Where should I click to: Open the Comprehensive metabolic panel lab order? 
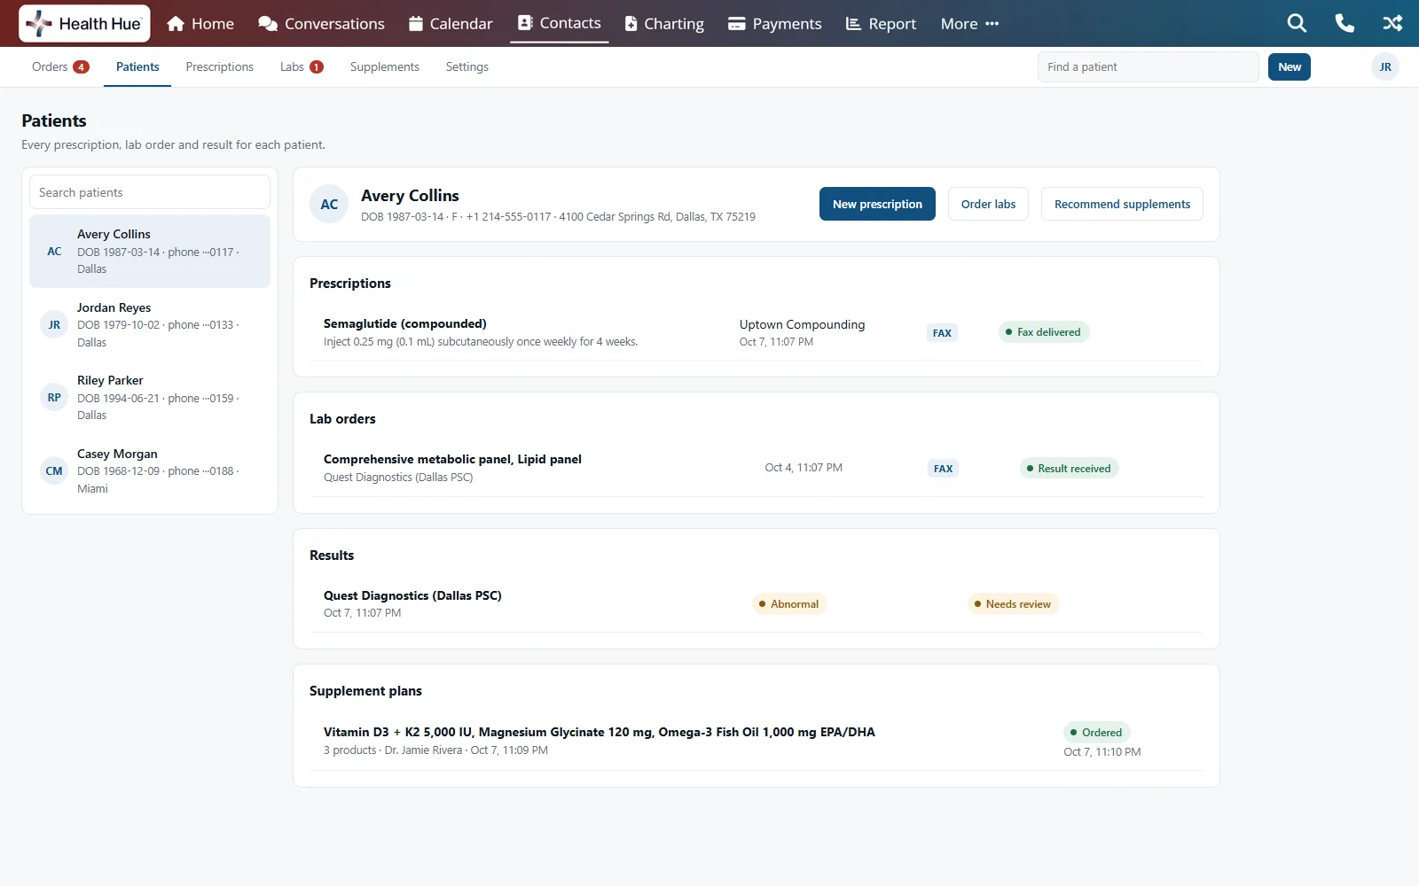point(757,468)
